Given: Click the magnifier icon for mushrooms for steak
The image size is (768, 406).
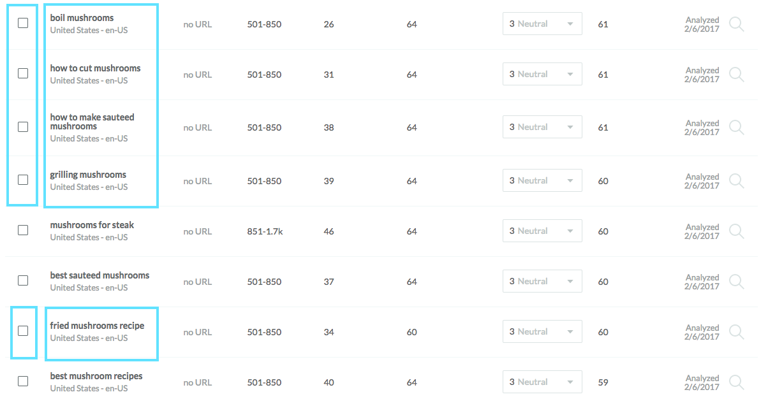Looking at the screenshot, I should coord(736,231).
